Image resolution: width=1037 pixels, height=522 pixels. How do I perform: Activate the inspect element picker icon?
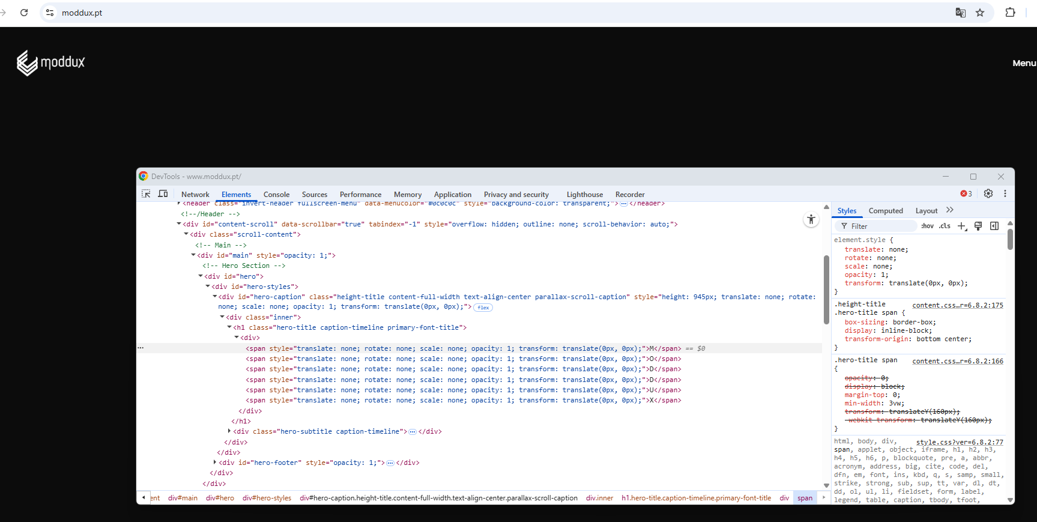[146, 193]
